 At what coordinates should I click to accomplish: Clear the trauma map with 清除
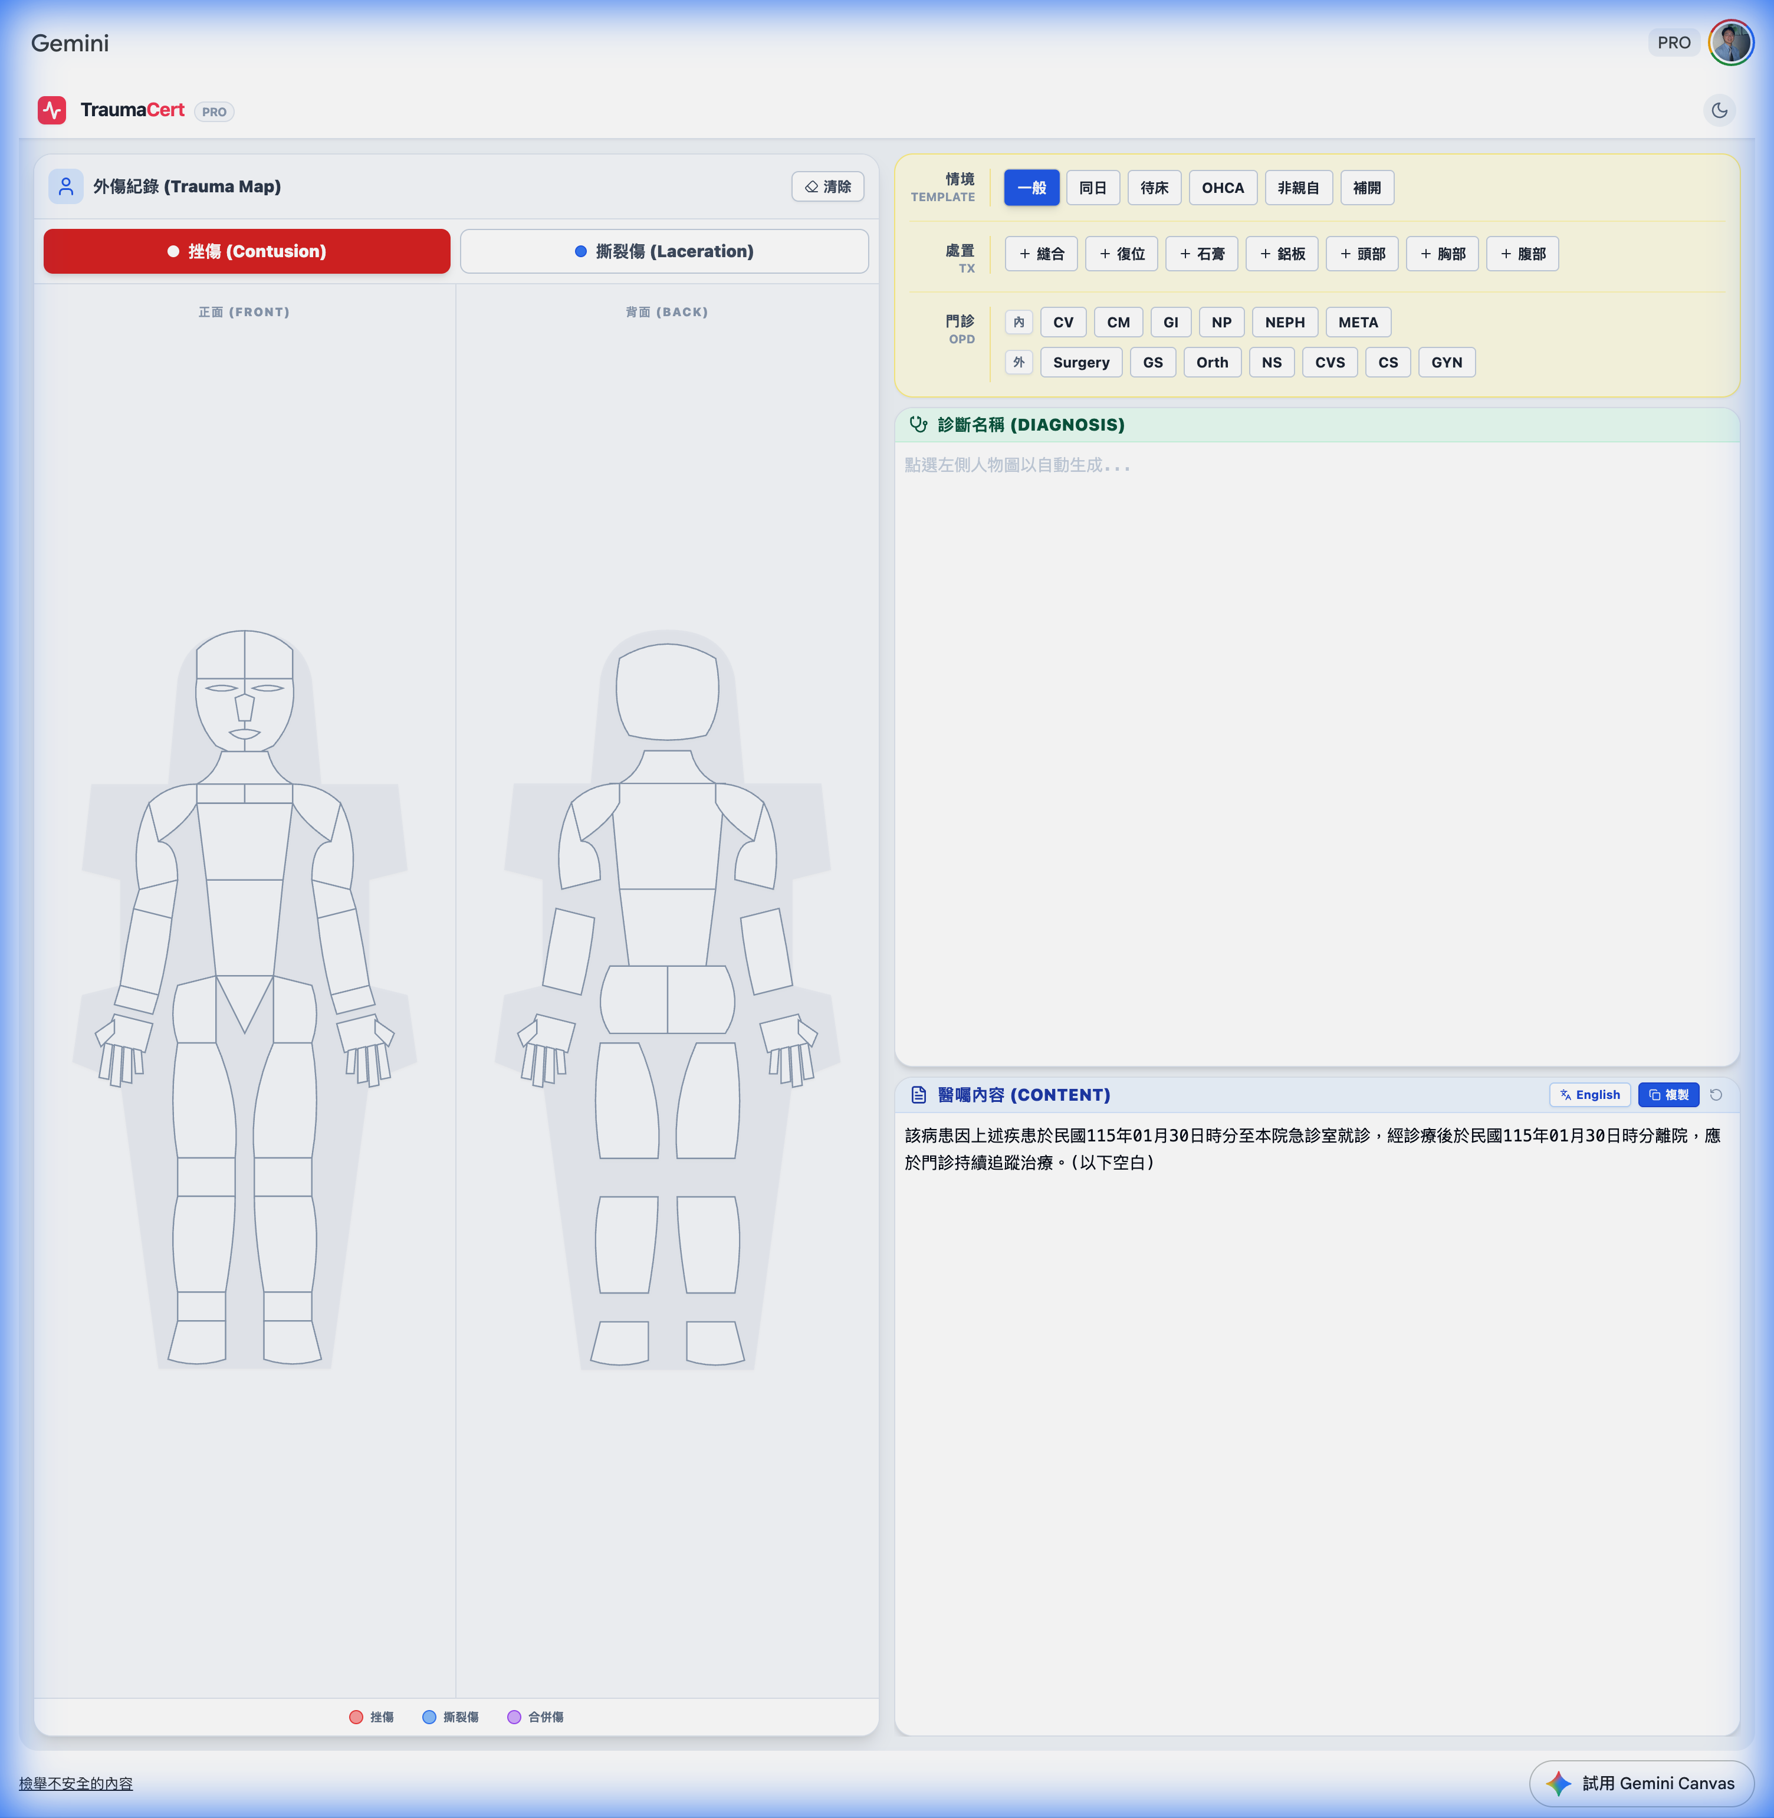point(827,186)
